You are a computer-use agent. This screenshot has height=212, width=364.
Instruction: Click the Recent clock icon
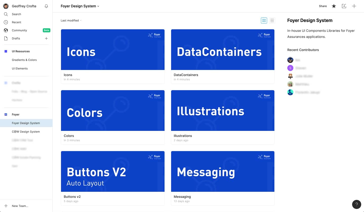click(x=6, y=22)
